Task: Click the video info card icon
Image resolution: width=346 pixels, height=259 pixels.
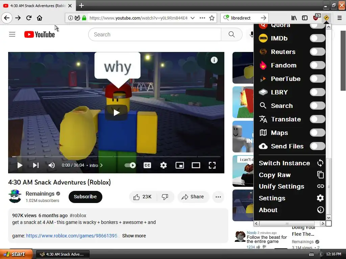Action: coord(214,60)
